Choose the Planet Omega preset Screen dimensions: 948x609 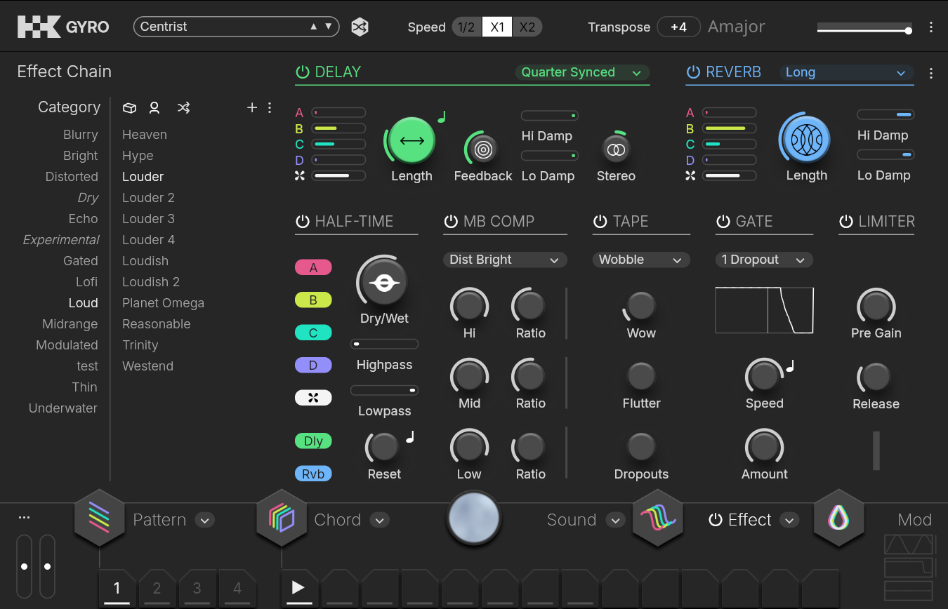(163, 303)
